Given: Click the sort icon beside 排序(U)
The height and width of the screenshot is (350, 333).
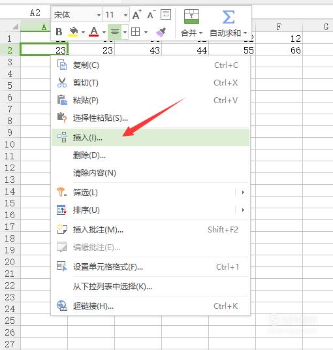Looking at the screenshot, I should (61, 210).
